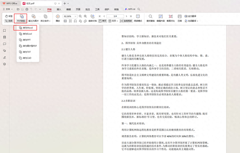The height and width of the screenshot is (153, 240).
Task: Toggle 连续阅读 continuous reading
Action: 126,21
